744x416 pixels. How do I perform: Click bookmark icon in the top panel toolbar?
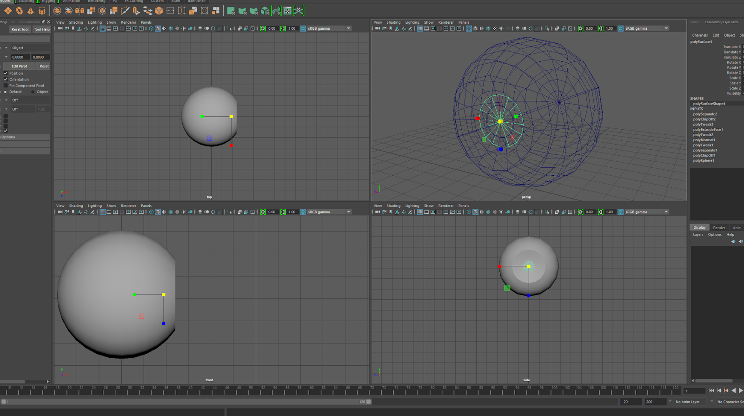coord(73,28)
